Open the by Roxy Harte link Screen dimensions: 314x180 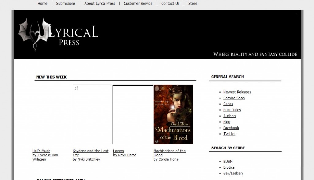click(124, 155)
